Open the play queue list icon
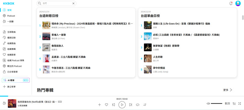 [x=234, y=104]
